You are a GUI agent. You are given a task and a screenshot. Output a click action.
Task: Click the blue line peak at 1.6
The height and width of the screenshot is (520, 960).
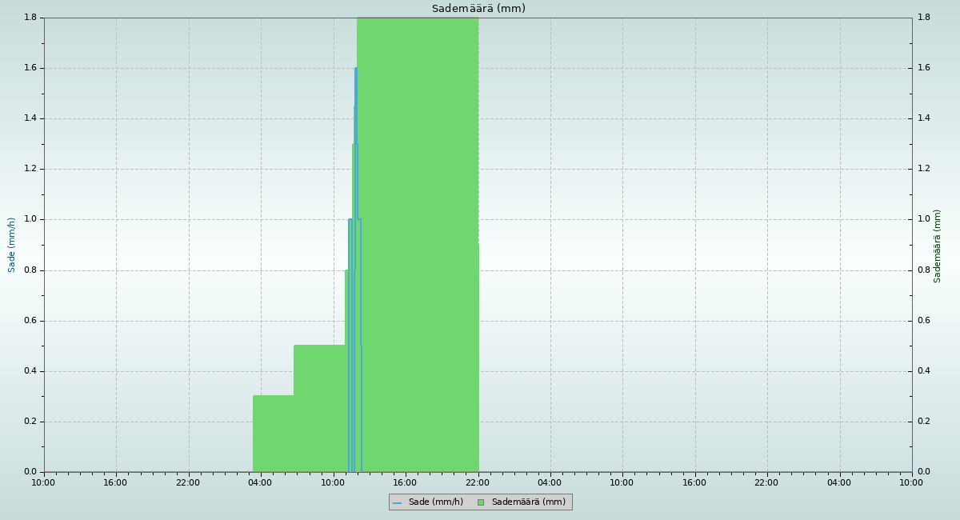point(356,70)
